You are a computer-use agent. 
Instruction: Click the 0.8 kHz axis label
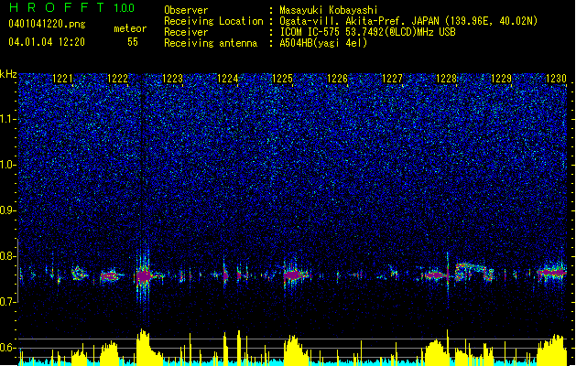coord(8,256)
